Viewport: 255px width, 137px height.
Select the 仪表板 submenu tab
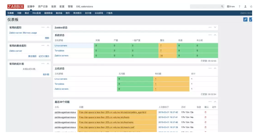point(11,13)
